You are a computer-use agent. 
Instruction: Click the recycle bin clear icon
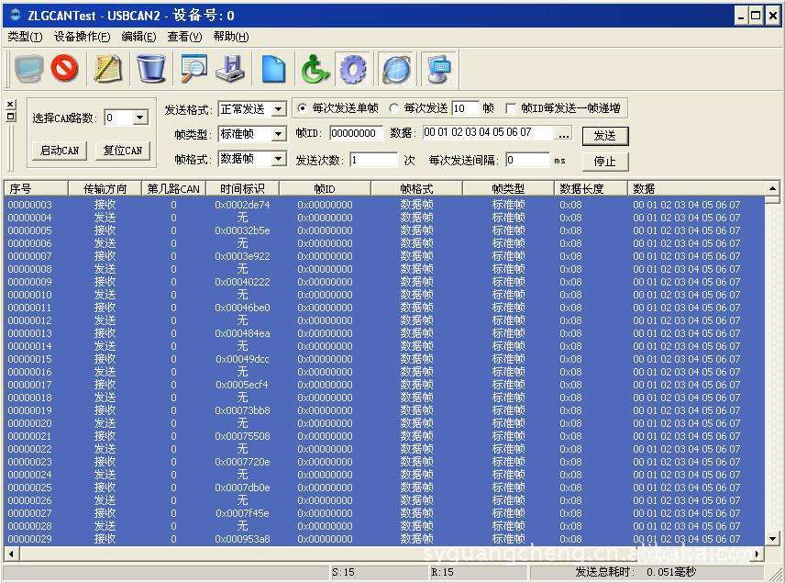(x=151, y=68)
